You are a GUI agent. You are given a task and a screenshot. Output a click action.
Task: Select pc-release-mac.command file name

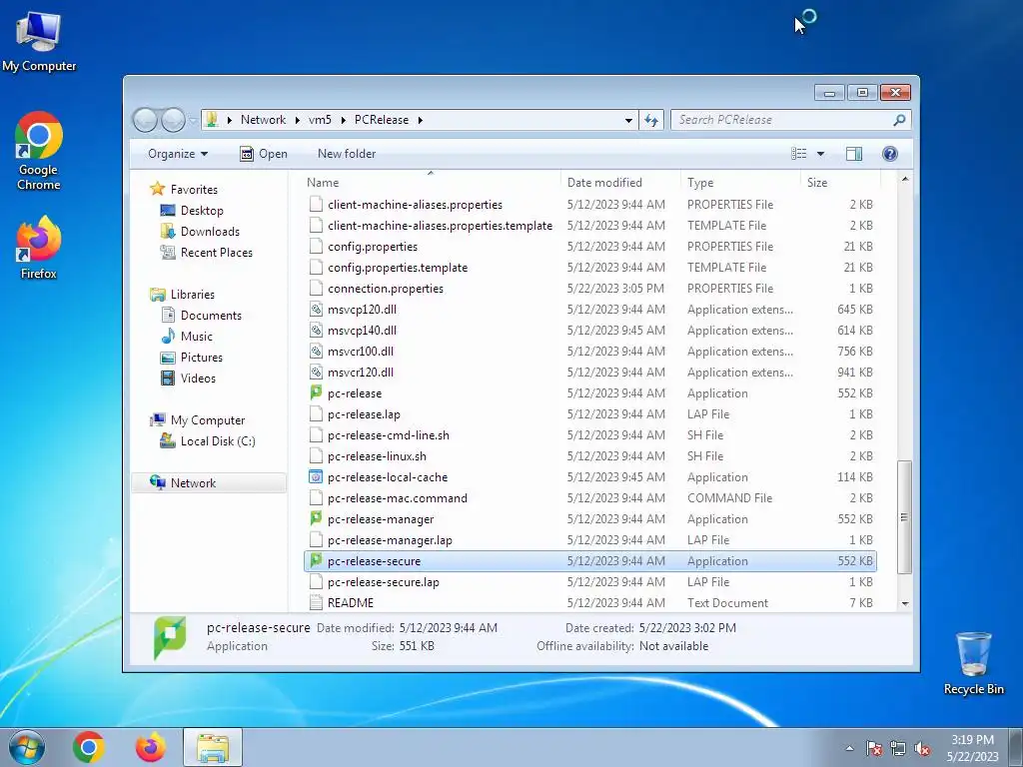coord(398,497)
